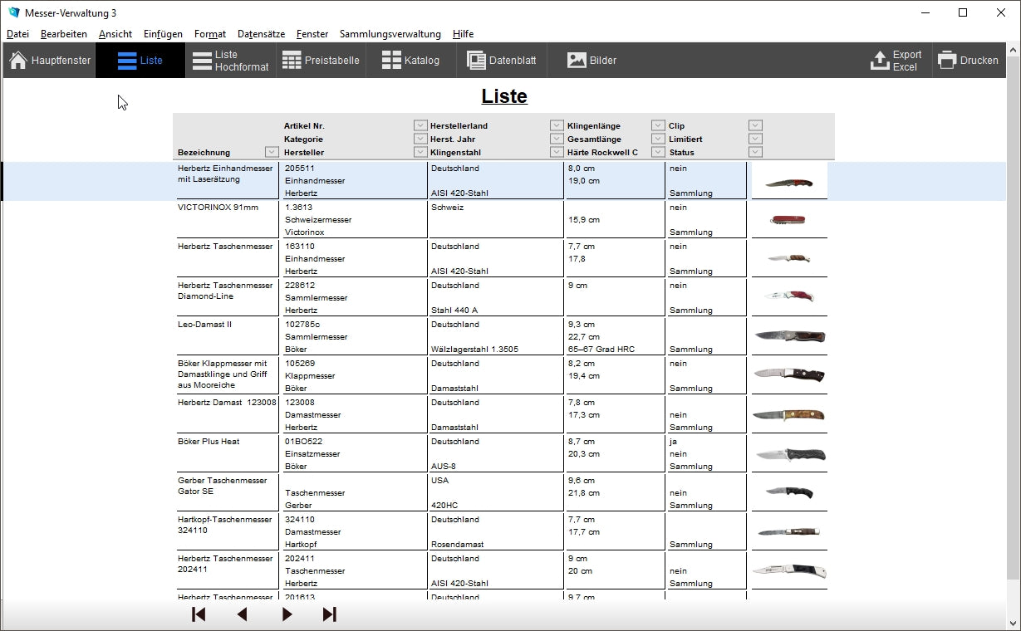Switch to Liste Hochformat view

(231, 61)
